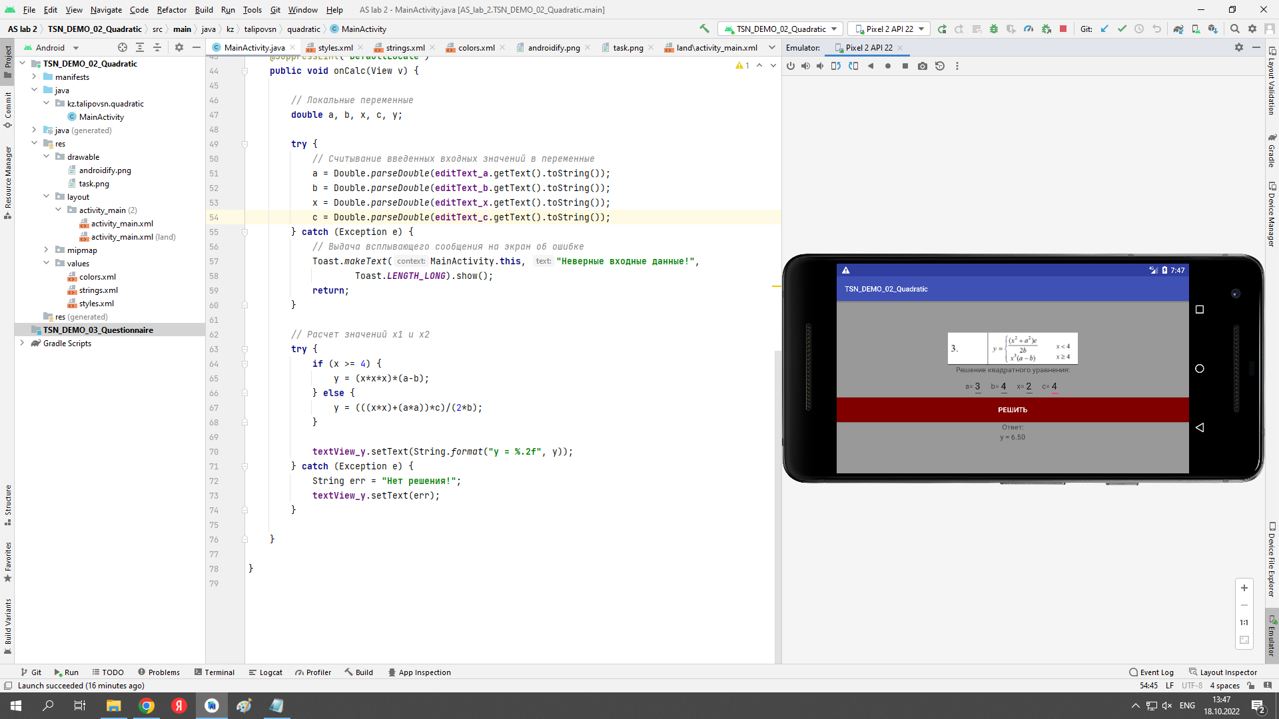Open emulator snapshots clock icon
The height and width of the screenshot is (719, 1279).
940,66
